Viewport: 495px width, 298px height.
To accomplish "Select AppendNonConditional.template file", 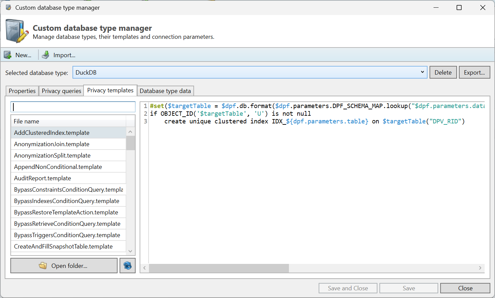I will pos(68,167).
